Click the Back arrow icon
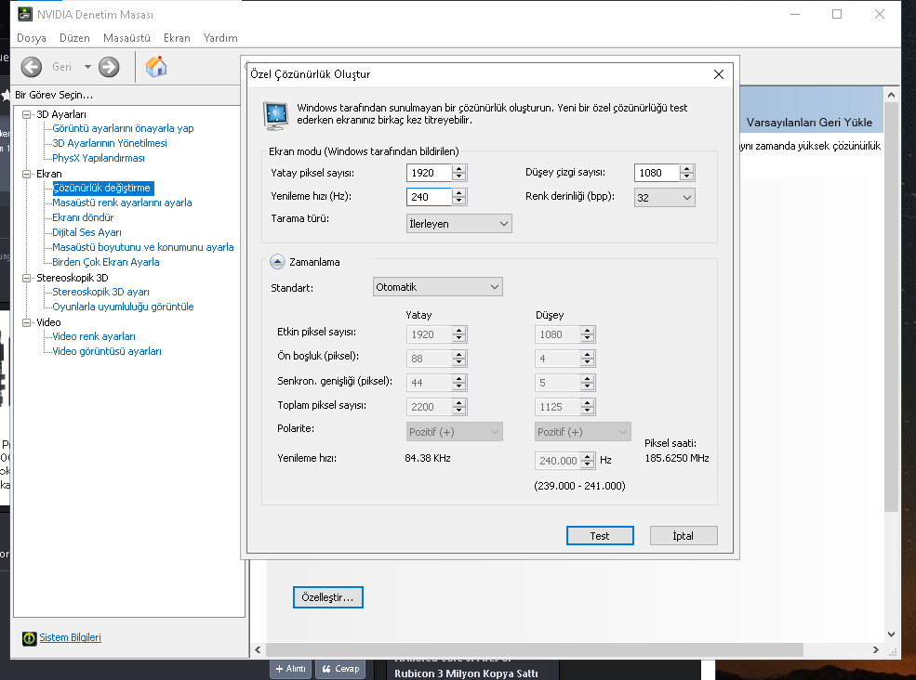This screenshot has width=916, height=680. [x=32, y=67]
